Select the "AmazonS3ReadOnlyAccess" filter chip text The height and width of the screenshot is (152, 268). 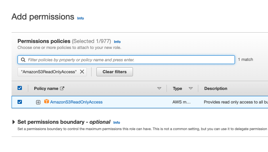(49, 72)
